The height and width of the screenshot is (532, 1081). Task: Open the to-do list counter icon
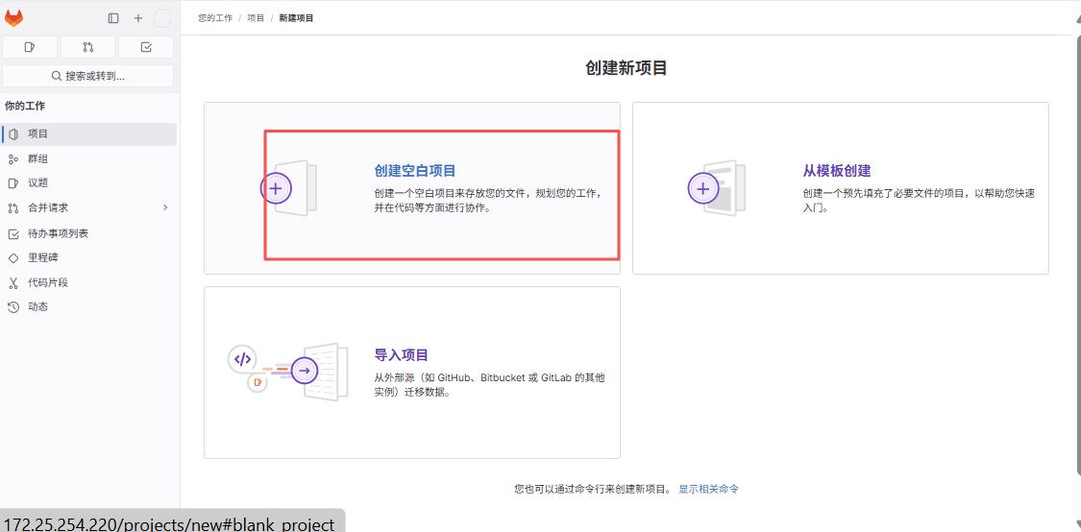point(145,47)
